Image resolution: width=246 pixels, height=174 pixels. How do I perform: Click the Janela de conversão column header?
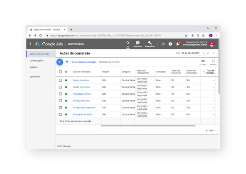(176, 72)
